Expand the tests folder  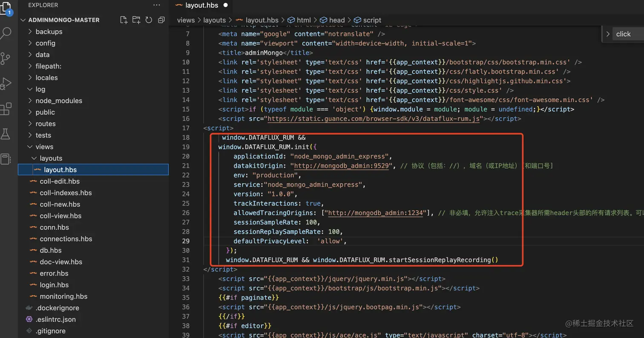[x=93, y=135]
